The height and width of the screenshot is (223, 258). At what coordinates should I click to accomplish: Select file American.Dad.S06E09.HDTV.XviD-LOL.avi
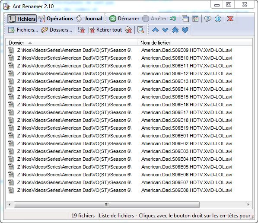point(187,50)
